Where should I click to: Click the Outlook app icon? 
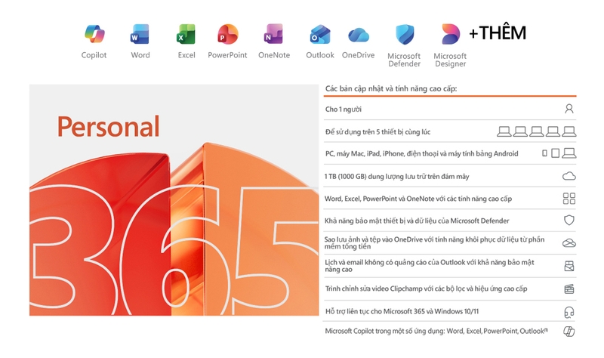click(319, 34)
